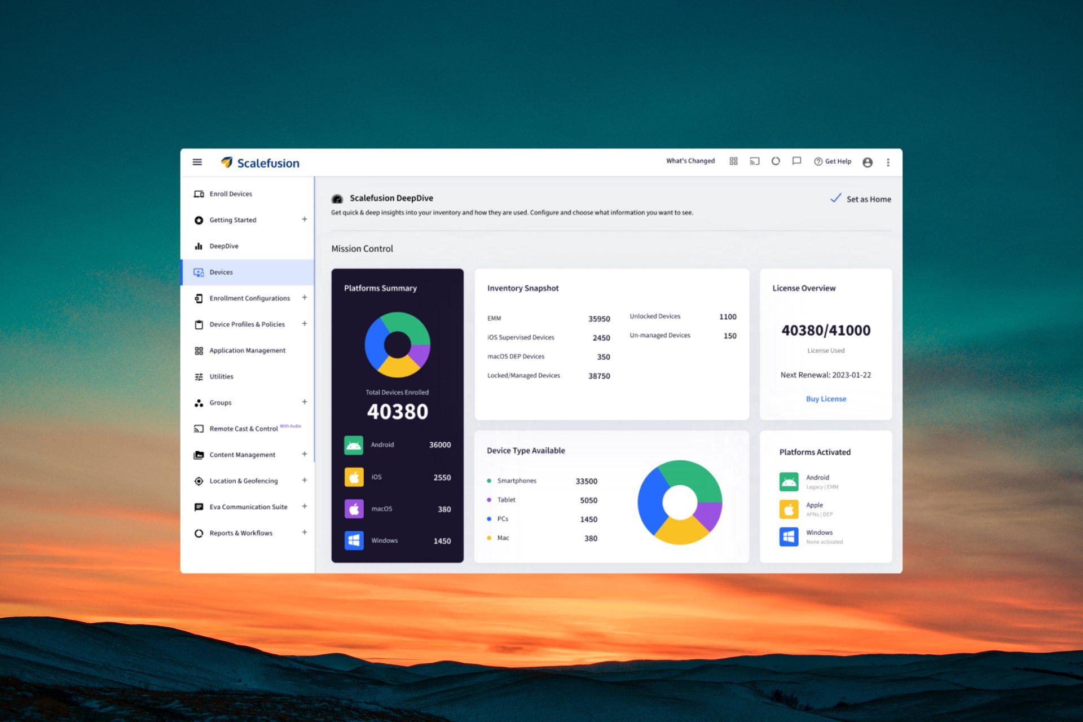The height and width of the screenshot is (722, 1083).
Task: Expand the Getting Started section
Action: click(x=305, y=219)
